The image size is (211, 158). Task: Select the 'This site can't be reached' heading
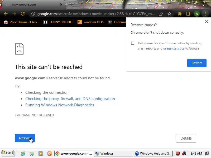pyautogui.click(x=49, y=67)
